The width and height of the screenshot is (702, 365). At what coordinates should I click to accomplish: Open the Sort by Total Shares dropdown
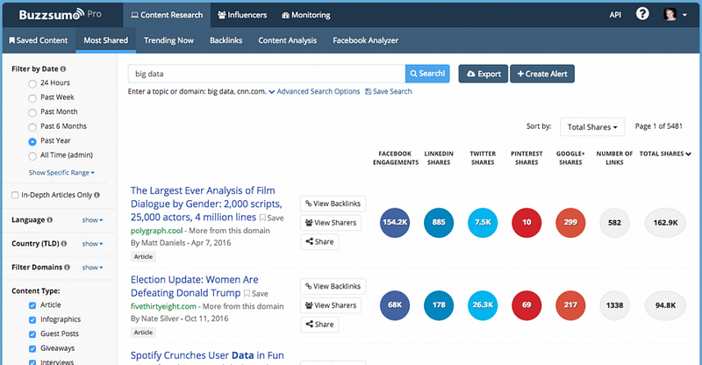pos(592,127)
